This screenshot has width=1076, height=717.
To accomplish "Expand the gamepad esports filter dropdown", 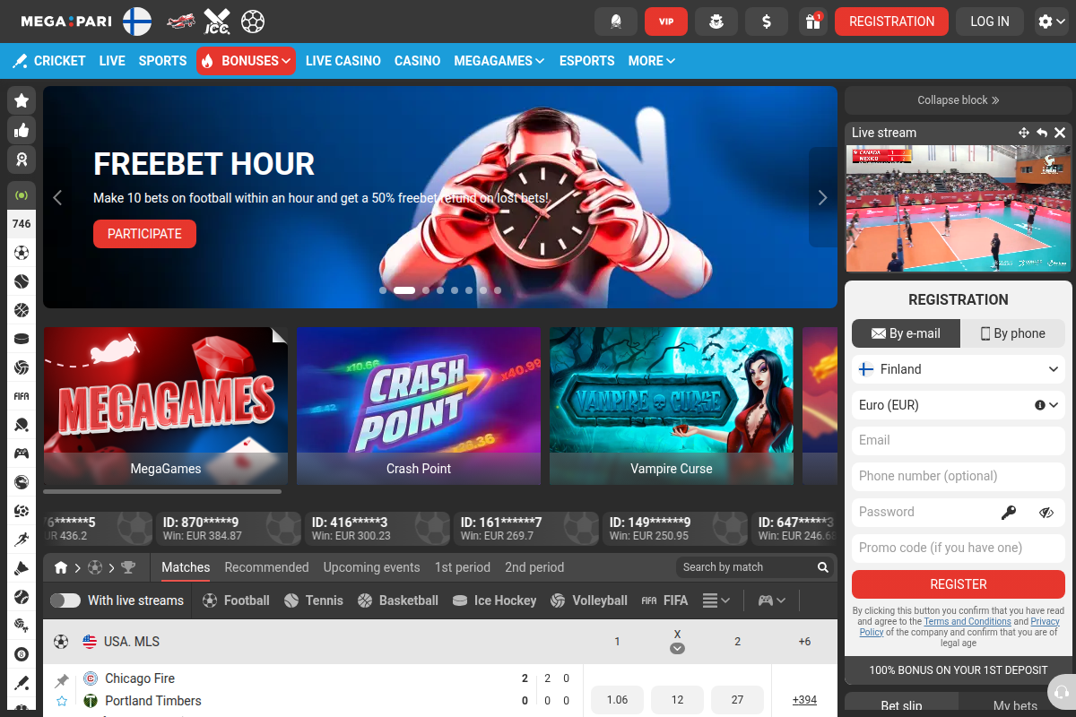I will [771, 600].
